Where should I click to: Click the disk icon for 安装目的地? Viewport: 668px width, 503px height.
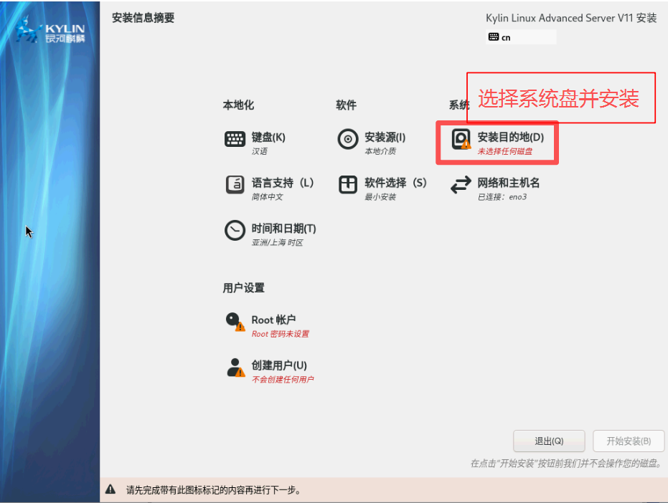click(461, 140)
